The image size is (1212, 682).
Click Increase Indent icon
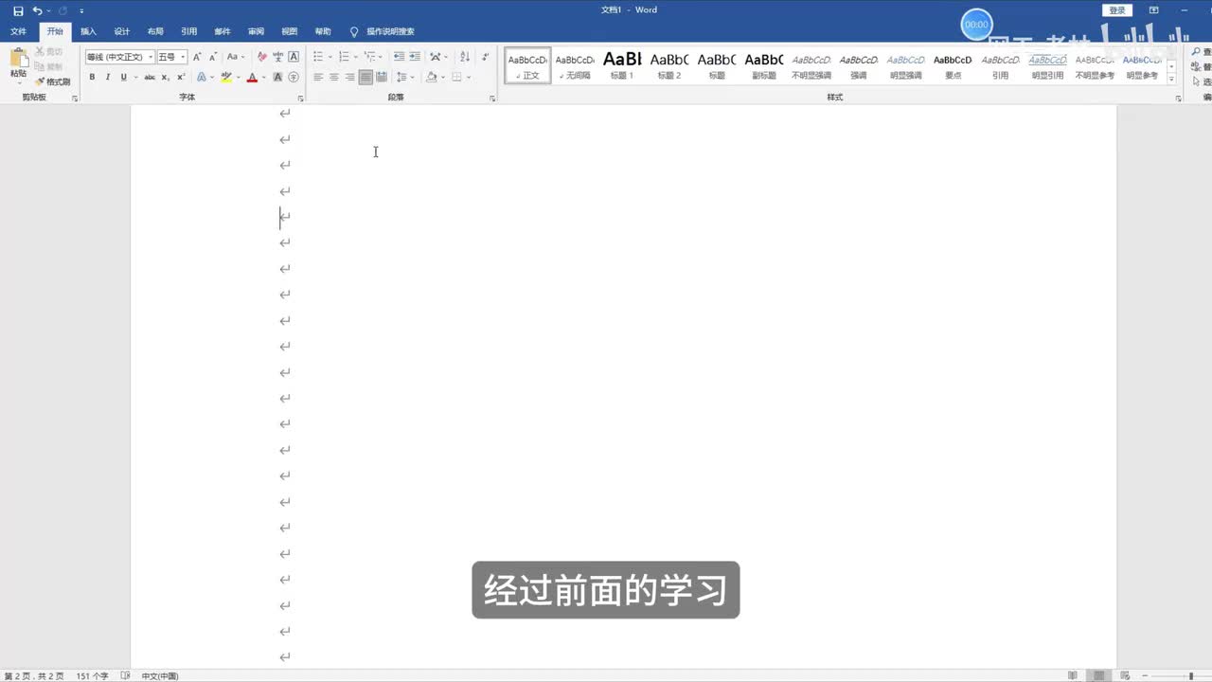[415, 57]
